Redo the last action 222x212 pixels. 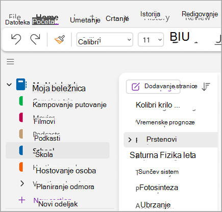pyautogui.click(x=35, y=39)
